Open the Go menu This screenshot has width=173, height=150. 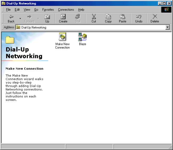[36, 10]
